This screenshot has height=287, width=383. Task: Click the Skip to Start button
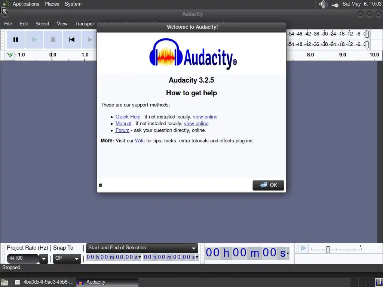tap(72, 40)
